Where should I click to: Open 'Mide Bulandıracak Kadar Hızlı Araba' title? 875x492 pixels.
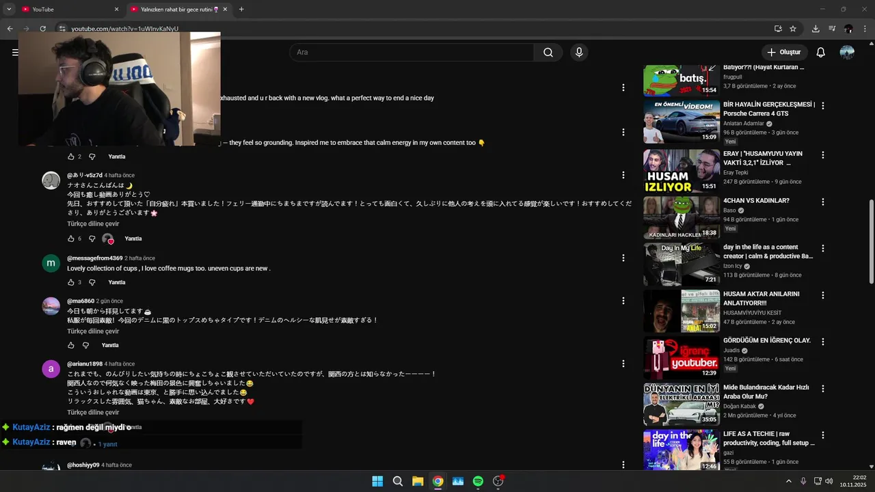(766, 392)
